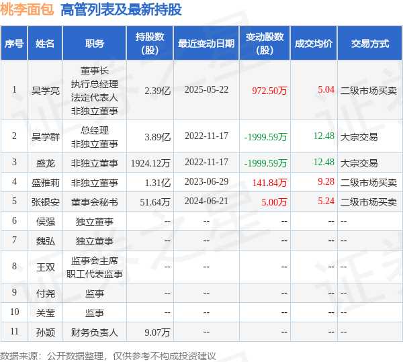Click the 高管列表及最新持股 heading
The height and width of the screenshot is (362, 403).
pyautogui.click(x=121, y=9)
